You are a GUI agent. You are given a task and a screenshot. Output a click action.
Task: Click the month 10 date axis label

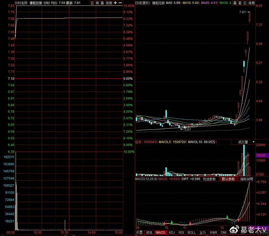166,228
